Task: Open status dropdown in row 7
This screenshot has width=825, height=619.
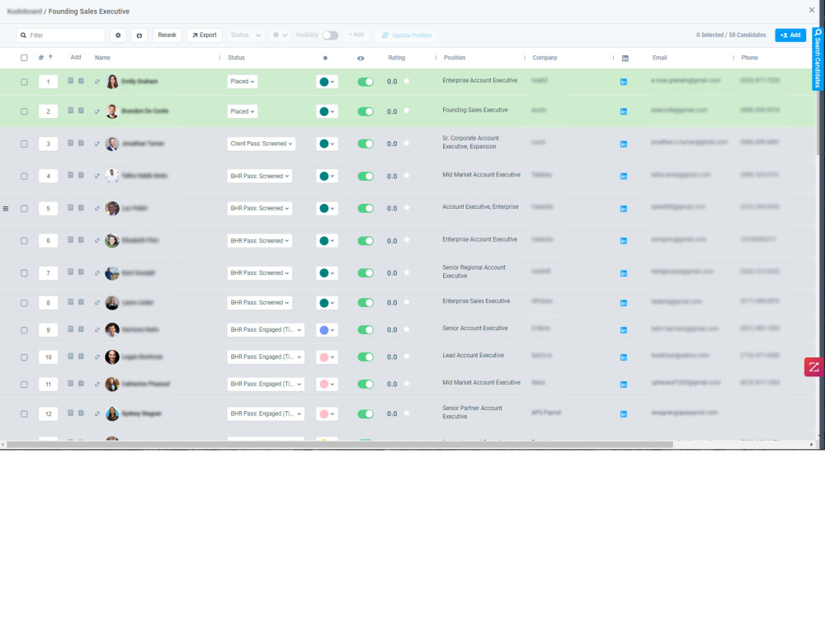Action: (x=259, y=273)
